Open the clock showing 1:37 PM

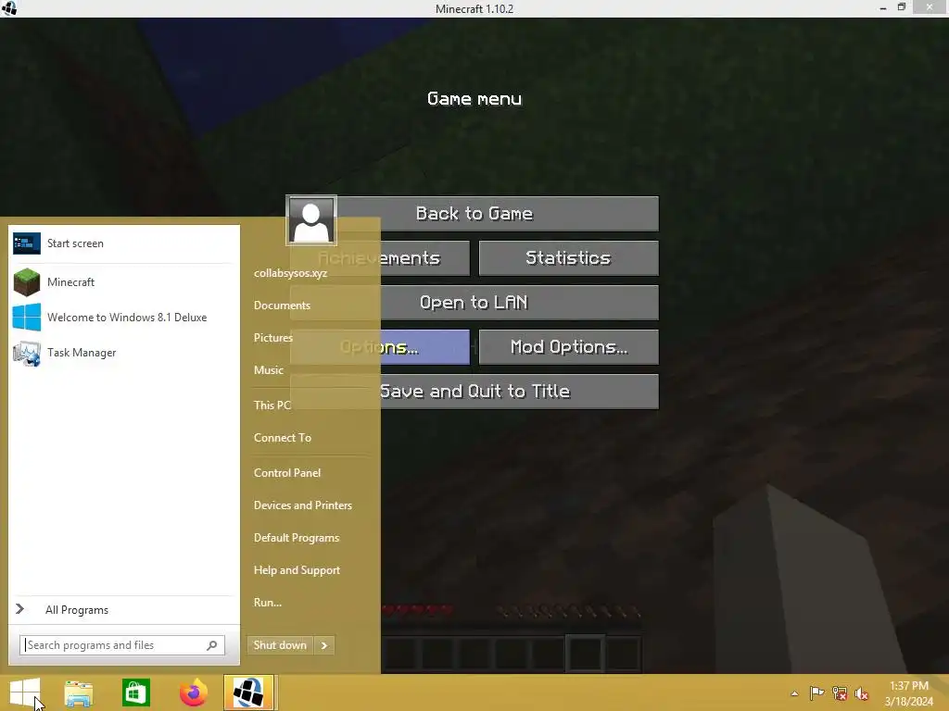coord(908,693)
